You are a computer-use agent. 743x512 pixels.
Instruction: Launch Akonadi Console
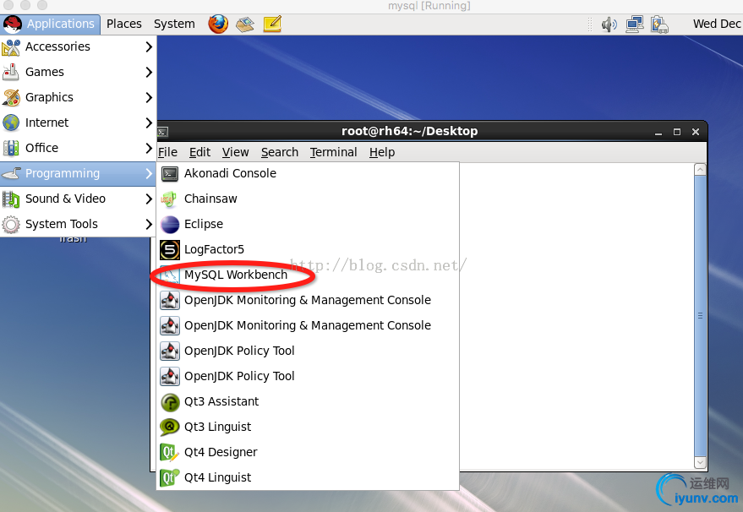point(308,173)
